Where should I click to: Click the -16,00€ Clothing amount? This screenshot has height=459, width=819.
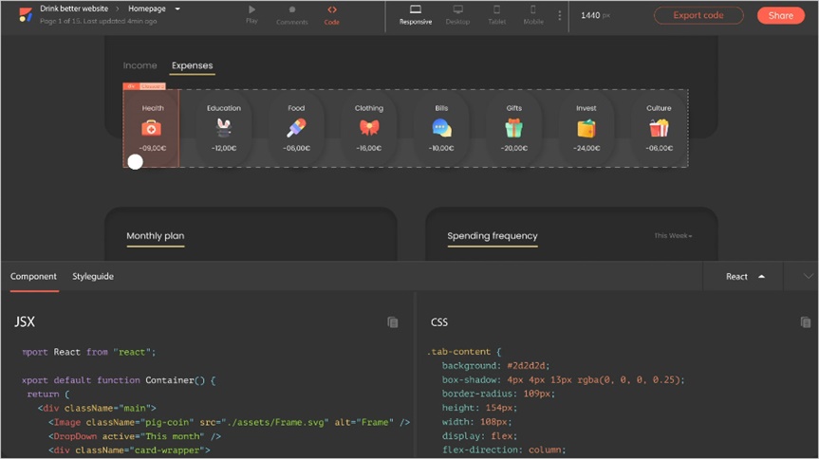[369, 148]
